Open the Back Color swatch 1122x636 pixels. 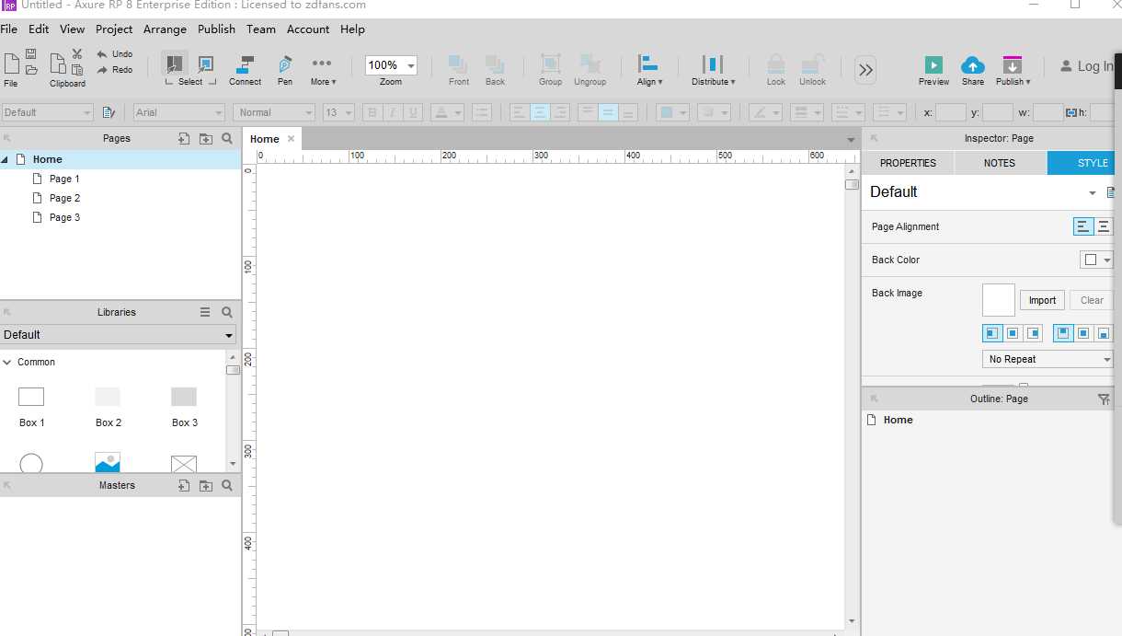pos(1095,260)
